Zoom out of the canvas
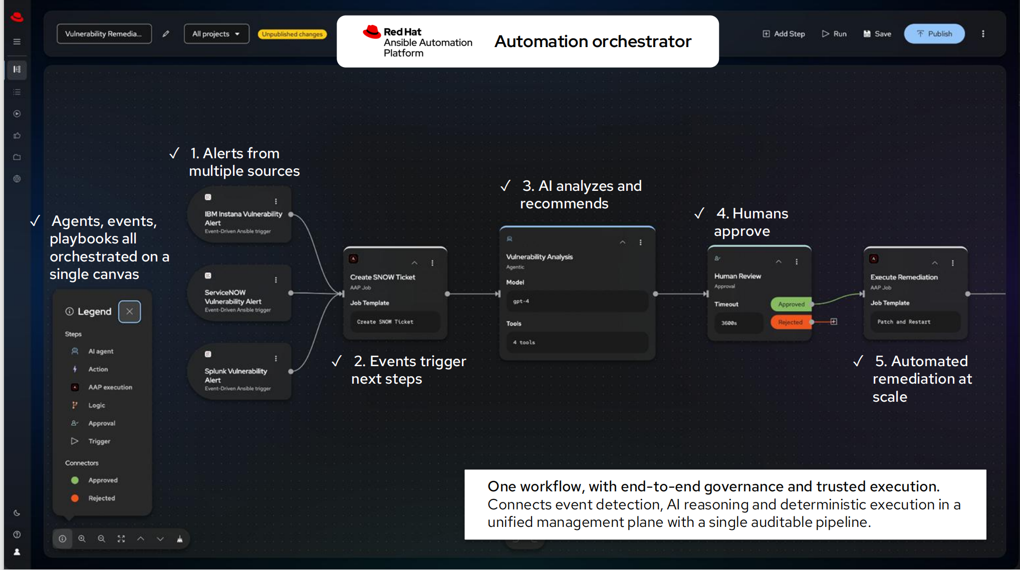 point(101,539)
